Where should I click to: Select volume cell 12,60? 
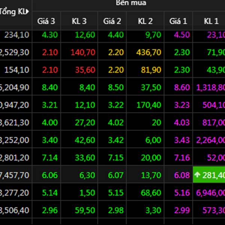(85, 35)
